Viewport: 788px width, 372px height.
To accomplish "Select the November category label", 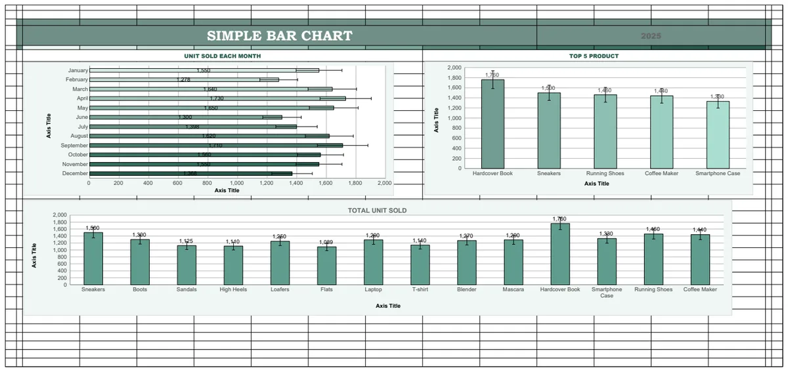I will (75, 164).
